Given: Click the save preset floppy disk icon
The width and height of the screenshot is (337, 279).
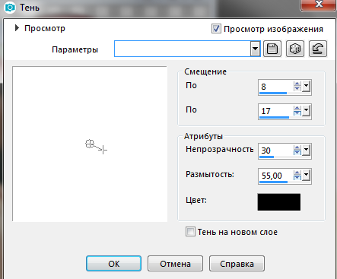Looking at the screenshot, I should tap(272, 49).
